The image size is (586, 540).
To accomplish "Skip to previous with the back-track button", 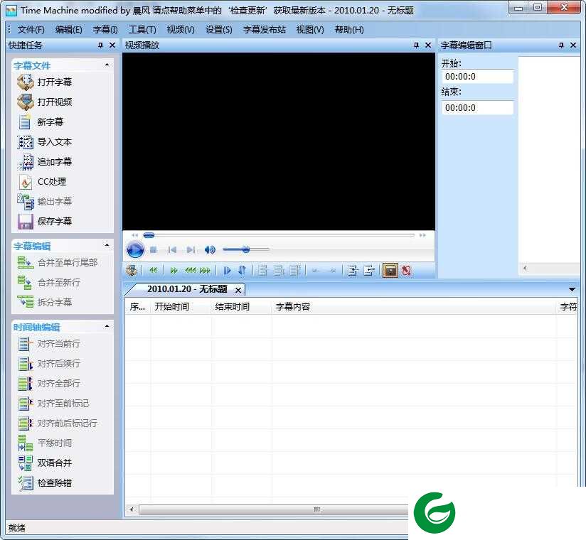I will click(172, 249).
